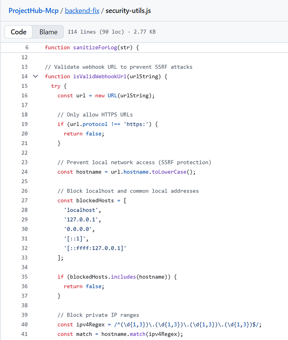The width and height of the screenshot is (288, 340).
Task: Click 'hostname.match(ipv4Regex)' on line 41
Action: 141,334
